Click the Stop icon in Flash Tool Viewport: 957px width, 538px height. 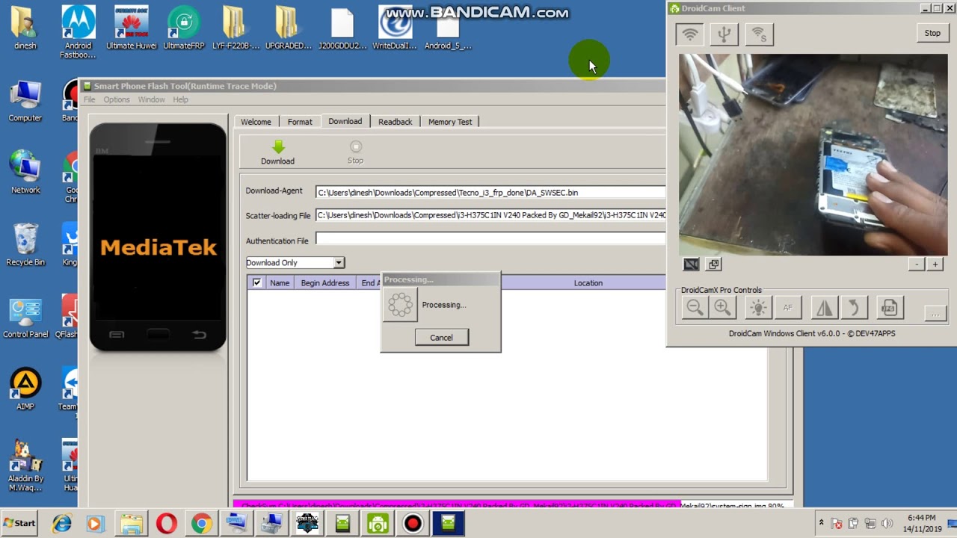(x=356, y=147)
